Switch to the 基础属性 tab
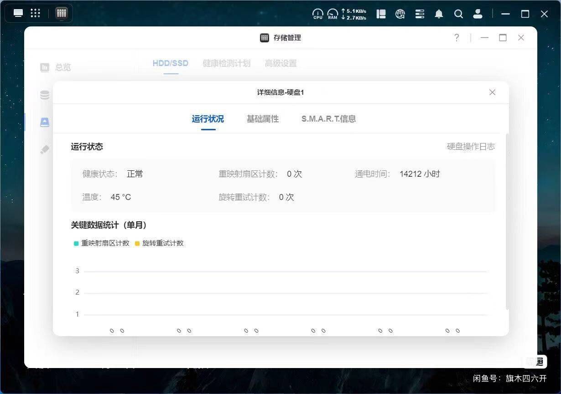 (262, 119)
